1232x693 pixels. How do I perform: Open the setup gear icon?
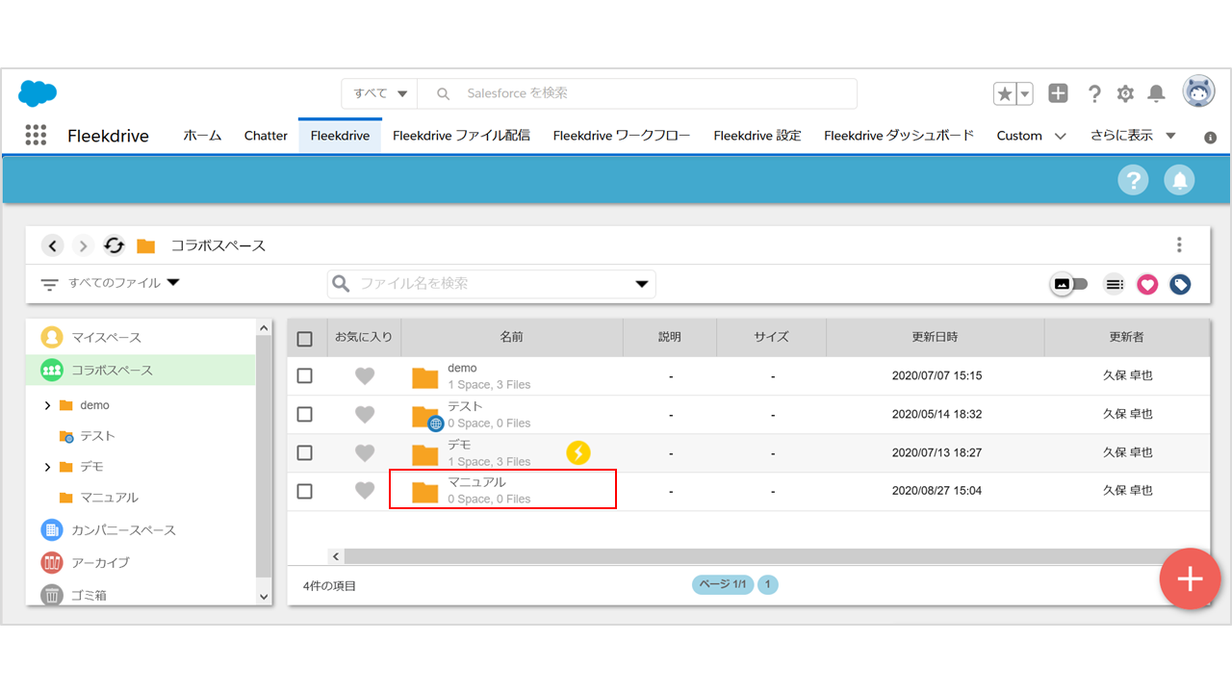click(x=1125, y=93)
